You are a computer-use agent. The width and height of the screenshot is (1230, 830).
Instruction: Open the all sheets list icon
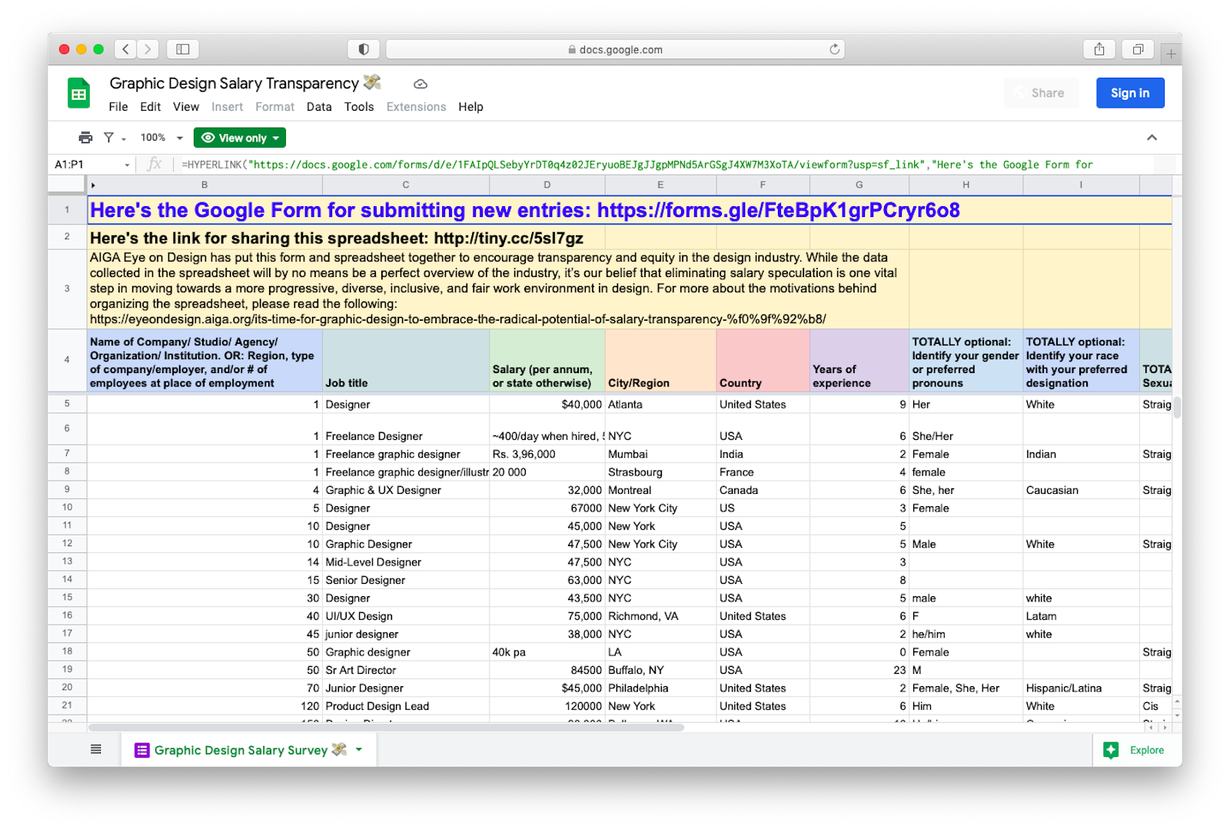tap(96, 749)
